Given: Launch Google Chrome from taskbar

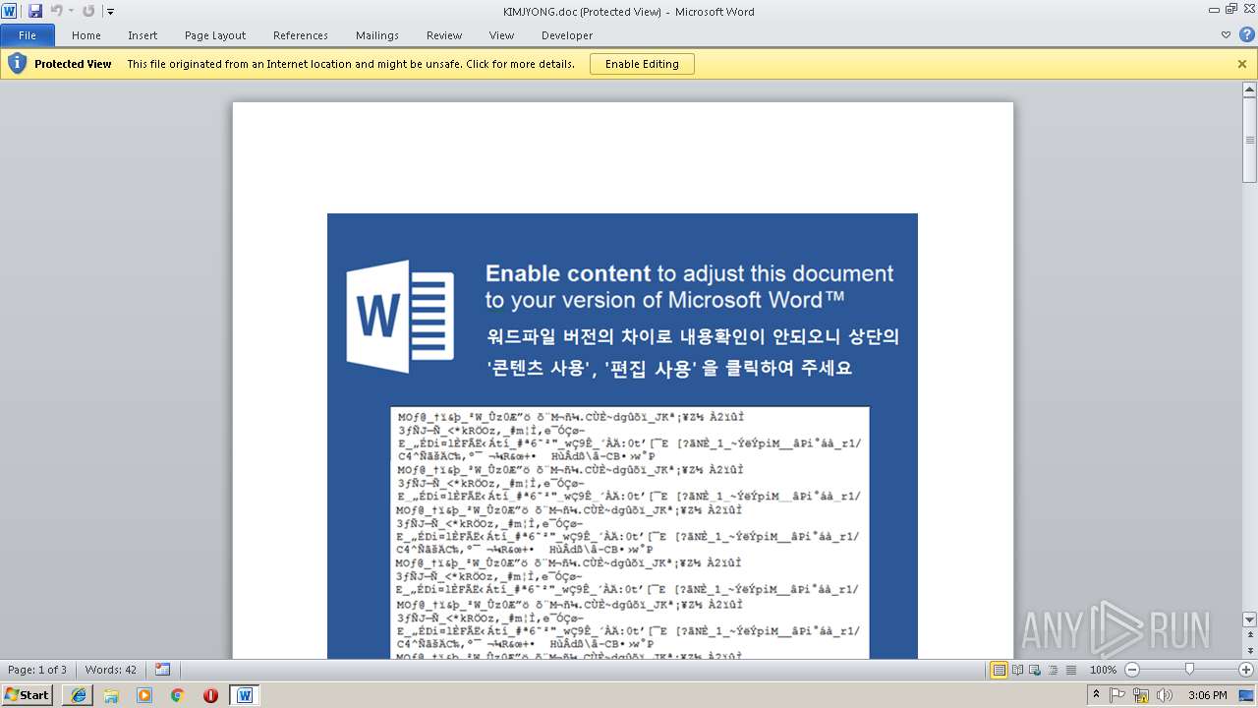Looking at the screenshot, I should coord(177,695).
